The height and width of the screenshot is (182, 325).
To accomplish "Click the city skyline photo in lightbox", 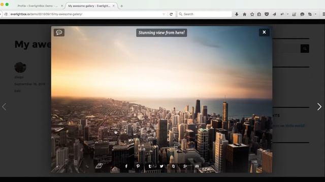I will [161, 99].
